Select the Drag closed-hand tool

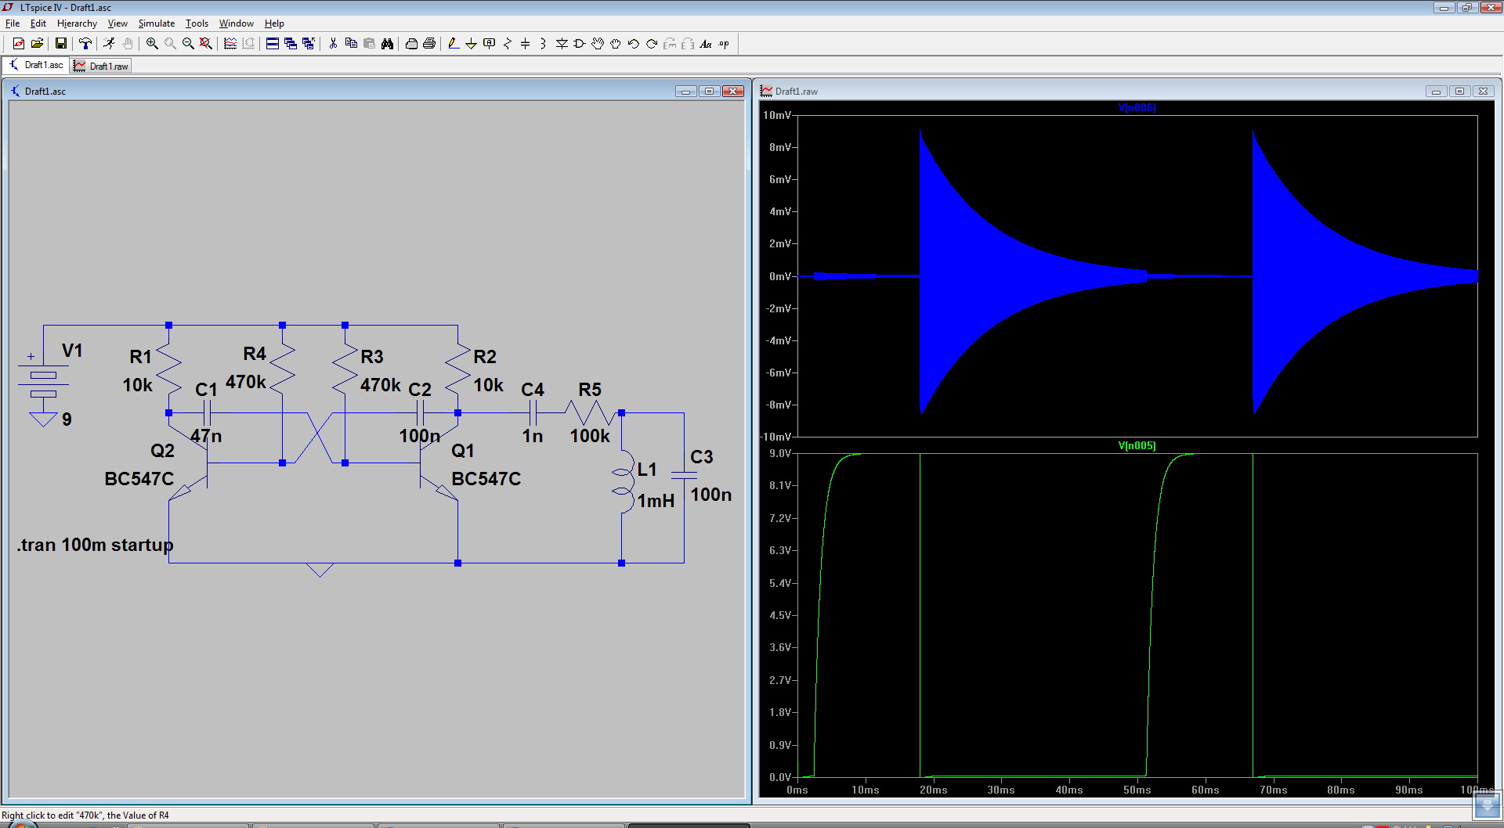click(616, 44)
